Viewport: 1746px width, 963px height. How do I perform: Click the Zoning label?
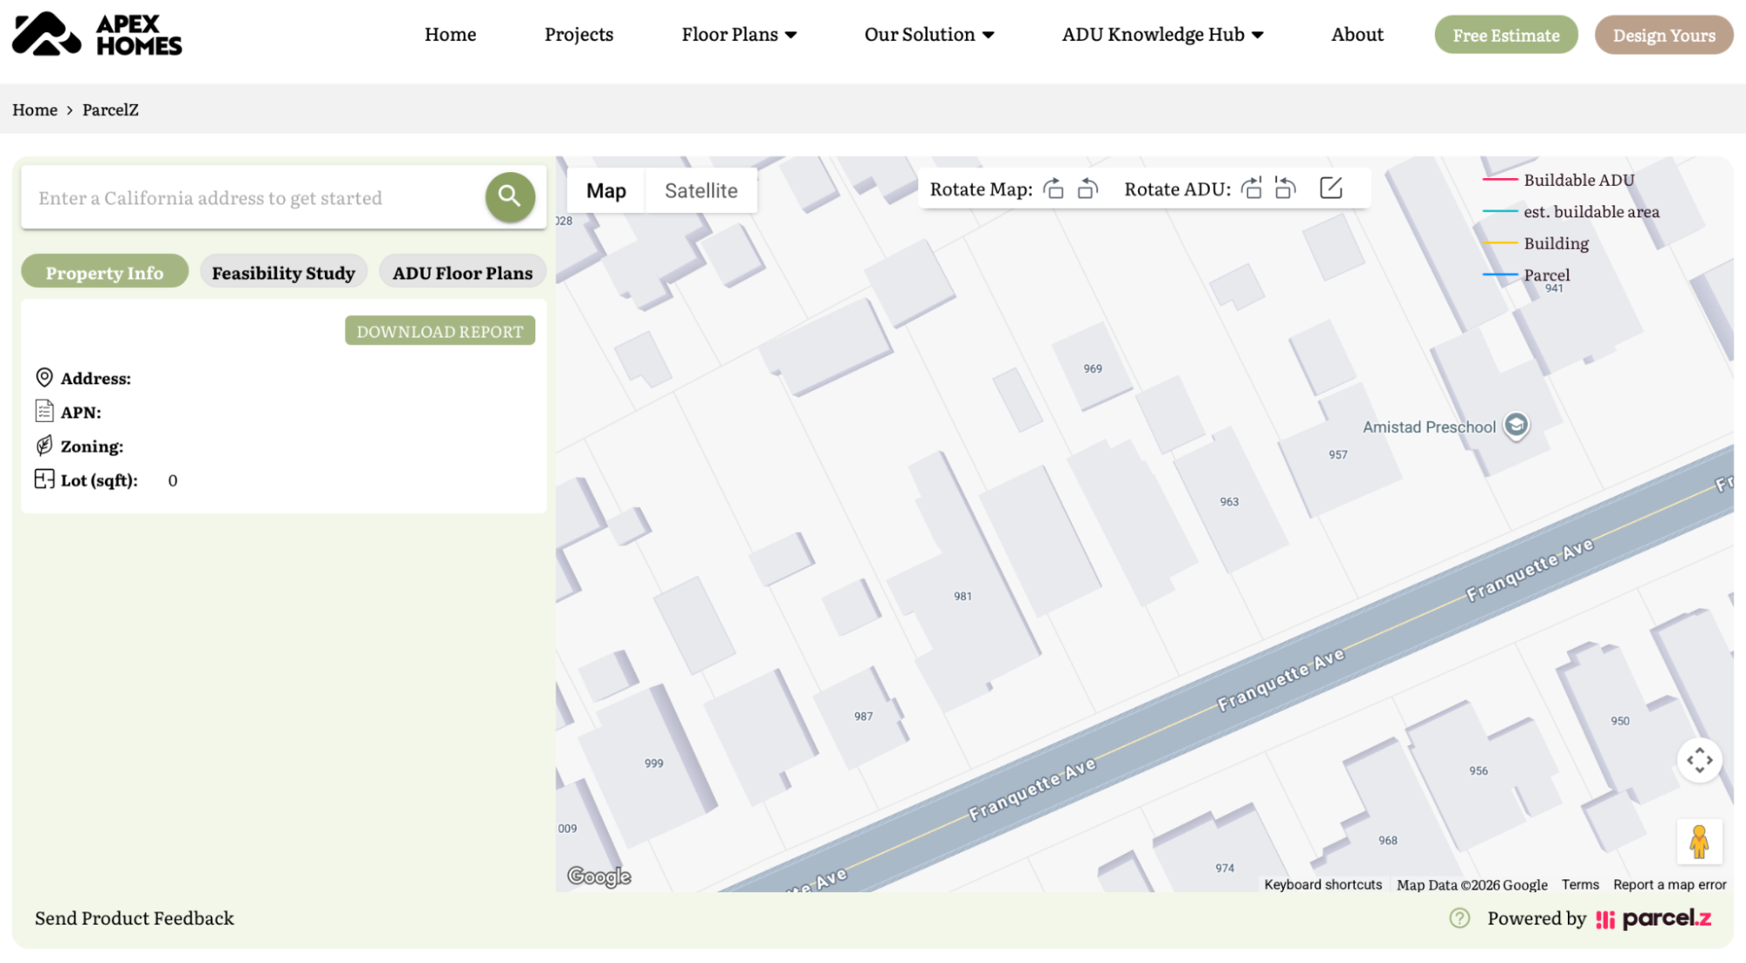92,446
